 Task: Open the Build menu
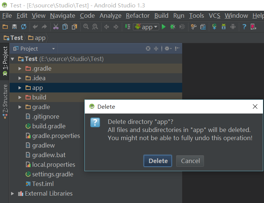[x=161, y=16]
